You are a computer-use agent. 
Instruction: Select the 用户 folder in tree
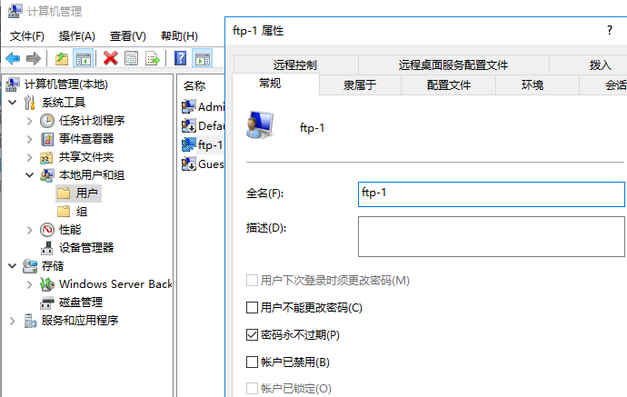pyautogui.click(x=79, y=194)
